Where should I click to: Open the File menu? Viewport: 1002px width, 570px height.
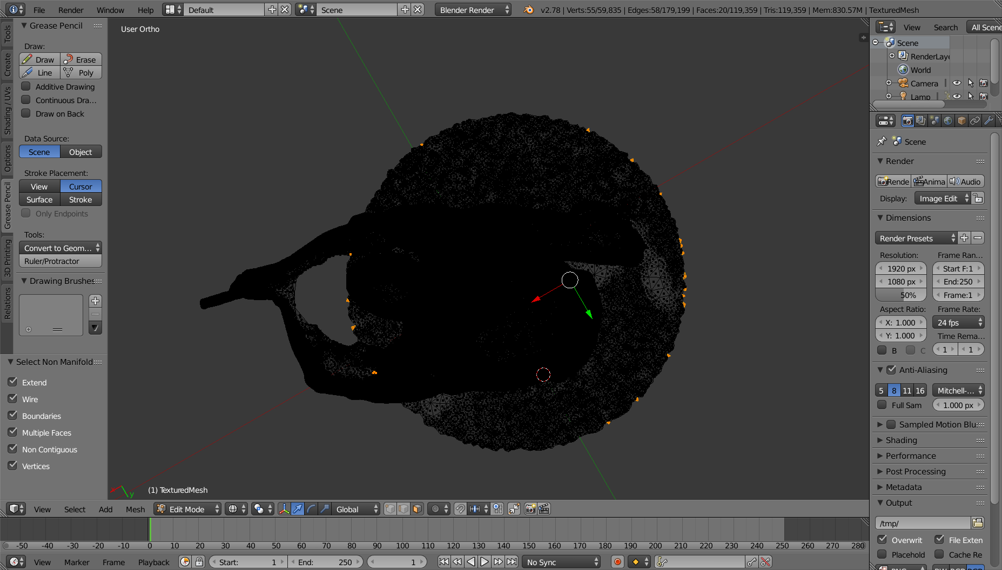[x=39, y=10]
